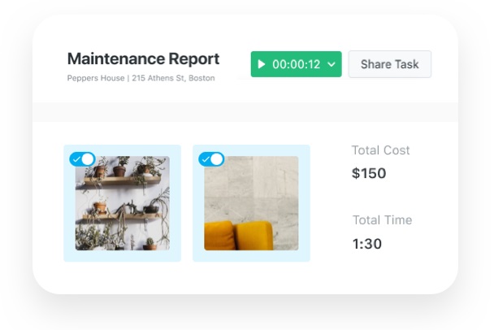
Task: Click the $150 cost value
Action: coord(369,173)
